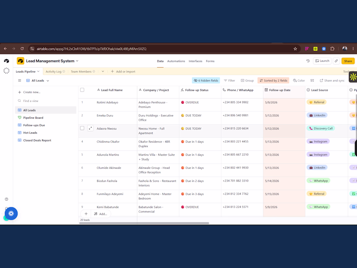Viewport: 357px width, 268px height.
Task: Click the Airtable home logo icon
Action: pyautogui.click(x=6, y=61)
